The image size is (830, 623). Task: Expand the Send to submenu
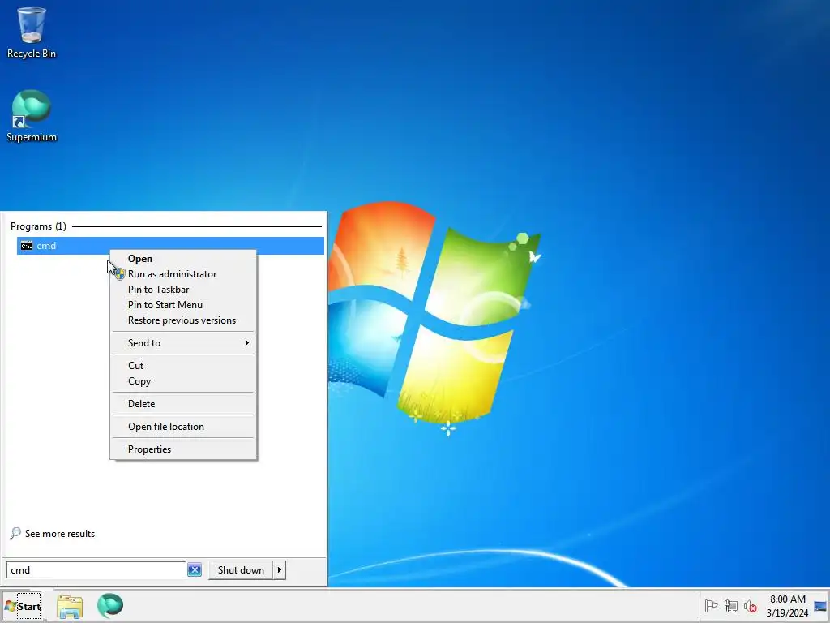point(183,343)
